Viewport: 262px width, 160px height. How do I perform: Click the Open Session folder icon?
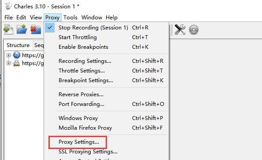coord(22,29)
